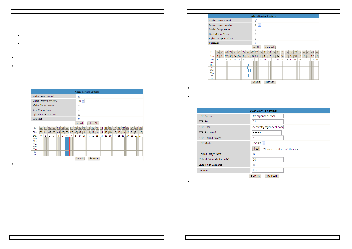Click Tuesday blue schedule cell, right-page panel

pos(248,68)
